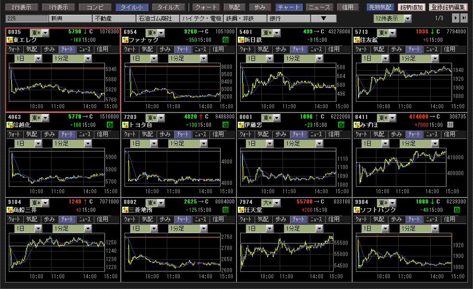Click the green G icon in 三菱地所 tile
Image resolution: width=473 pixels, height=289 pixels.
225,210
